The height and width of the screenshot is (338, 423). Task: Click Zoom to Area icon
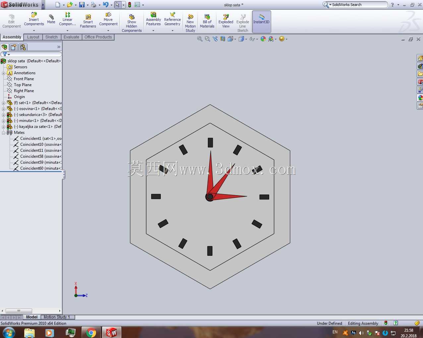[208, 39]
